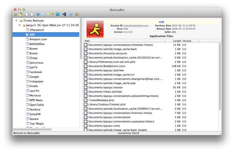Click the Google app entry icon
The height and width of the screenshot is (152, 234).
point(27,77)
